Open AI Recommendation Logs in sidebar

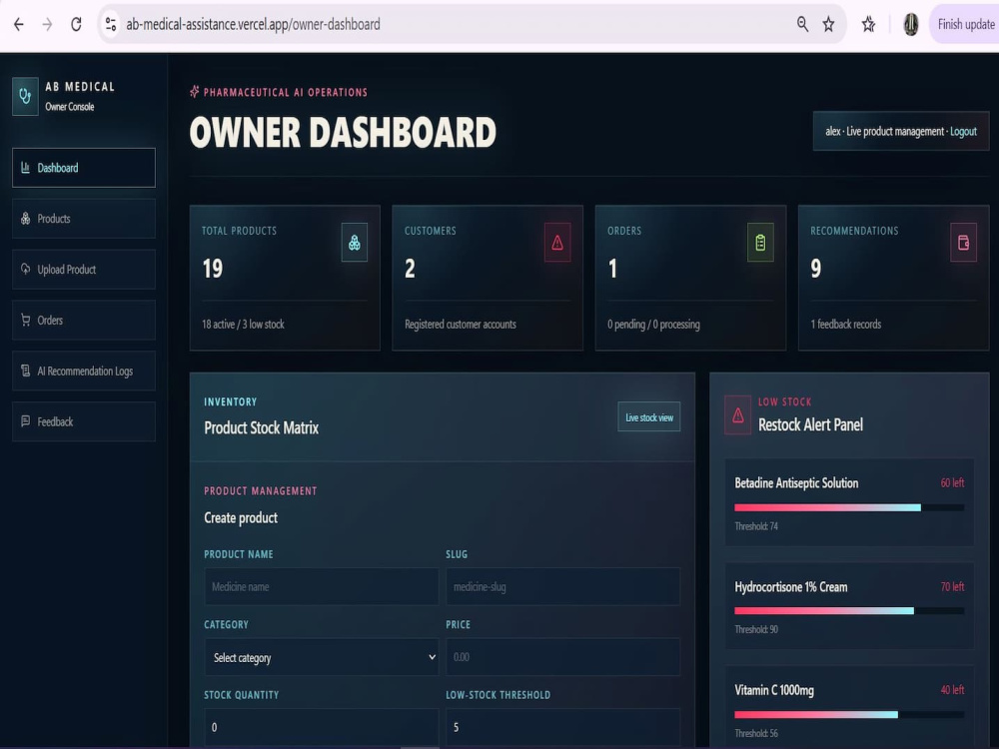[x=84, y=371]
